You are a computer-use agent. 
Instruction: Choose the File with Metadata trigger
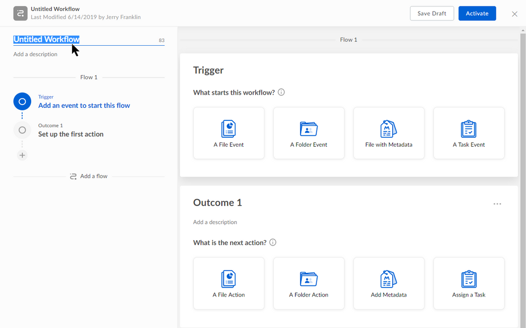tap(389, 132)
